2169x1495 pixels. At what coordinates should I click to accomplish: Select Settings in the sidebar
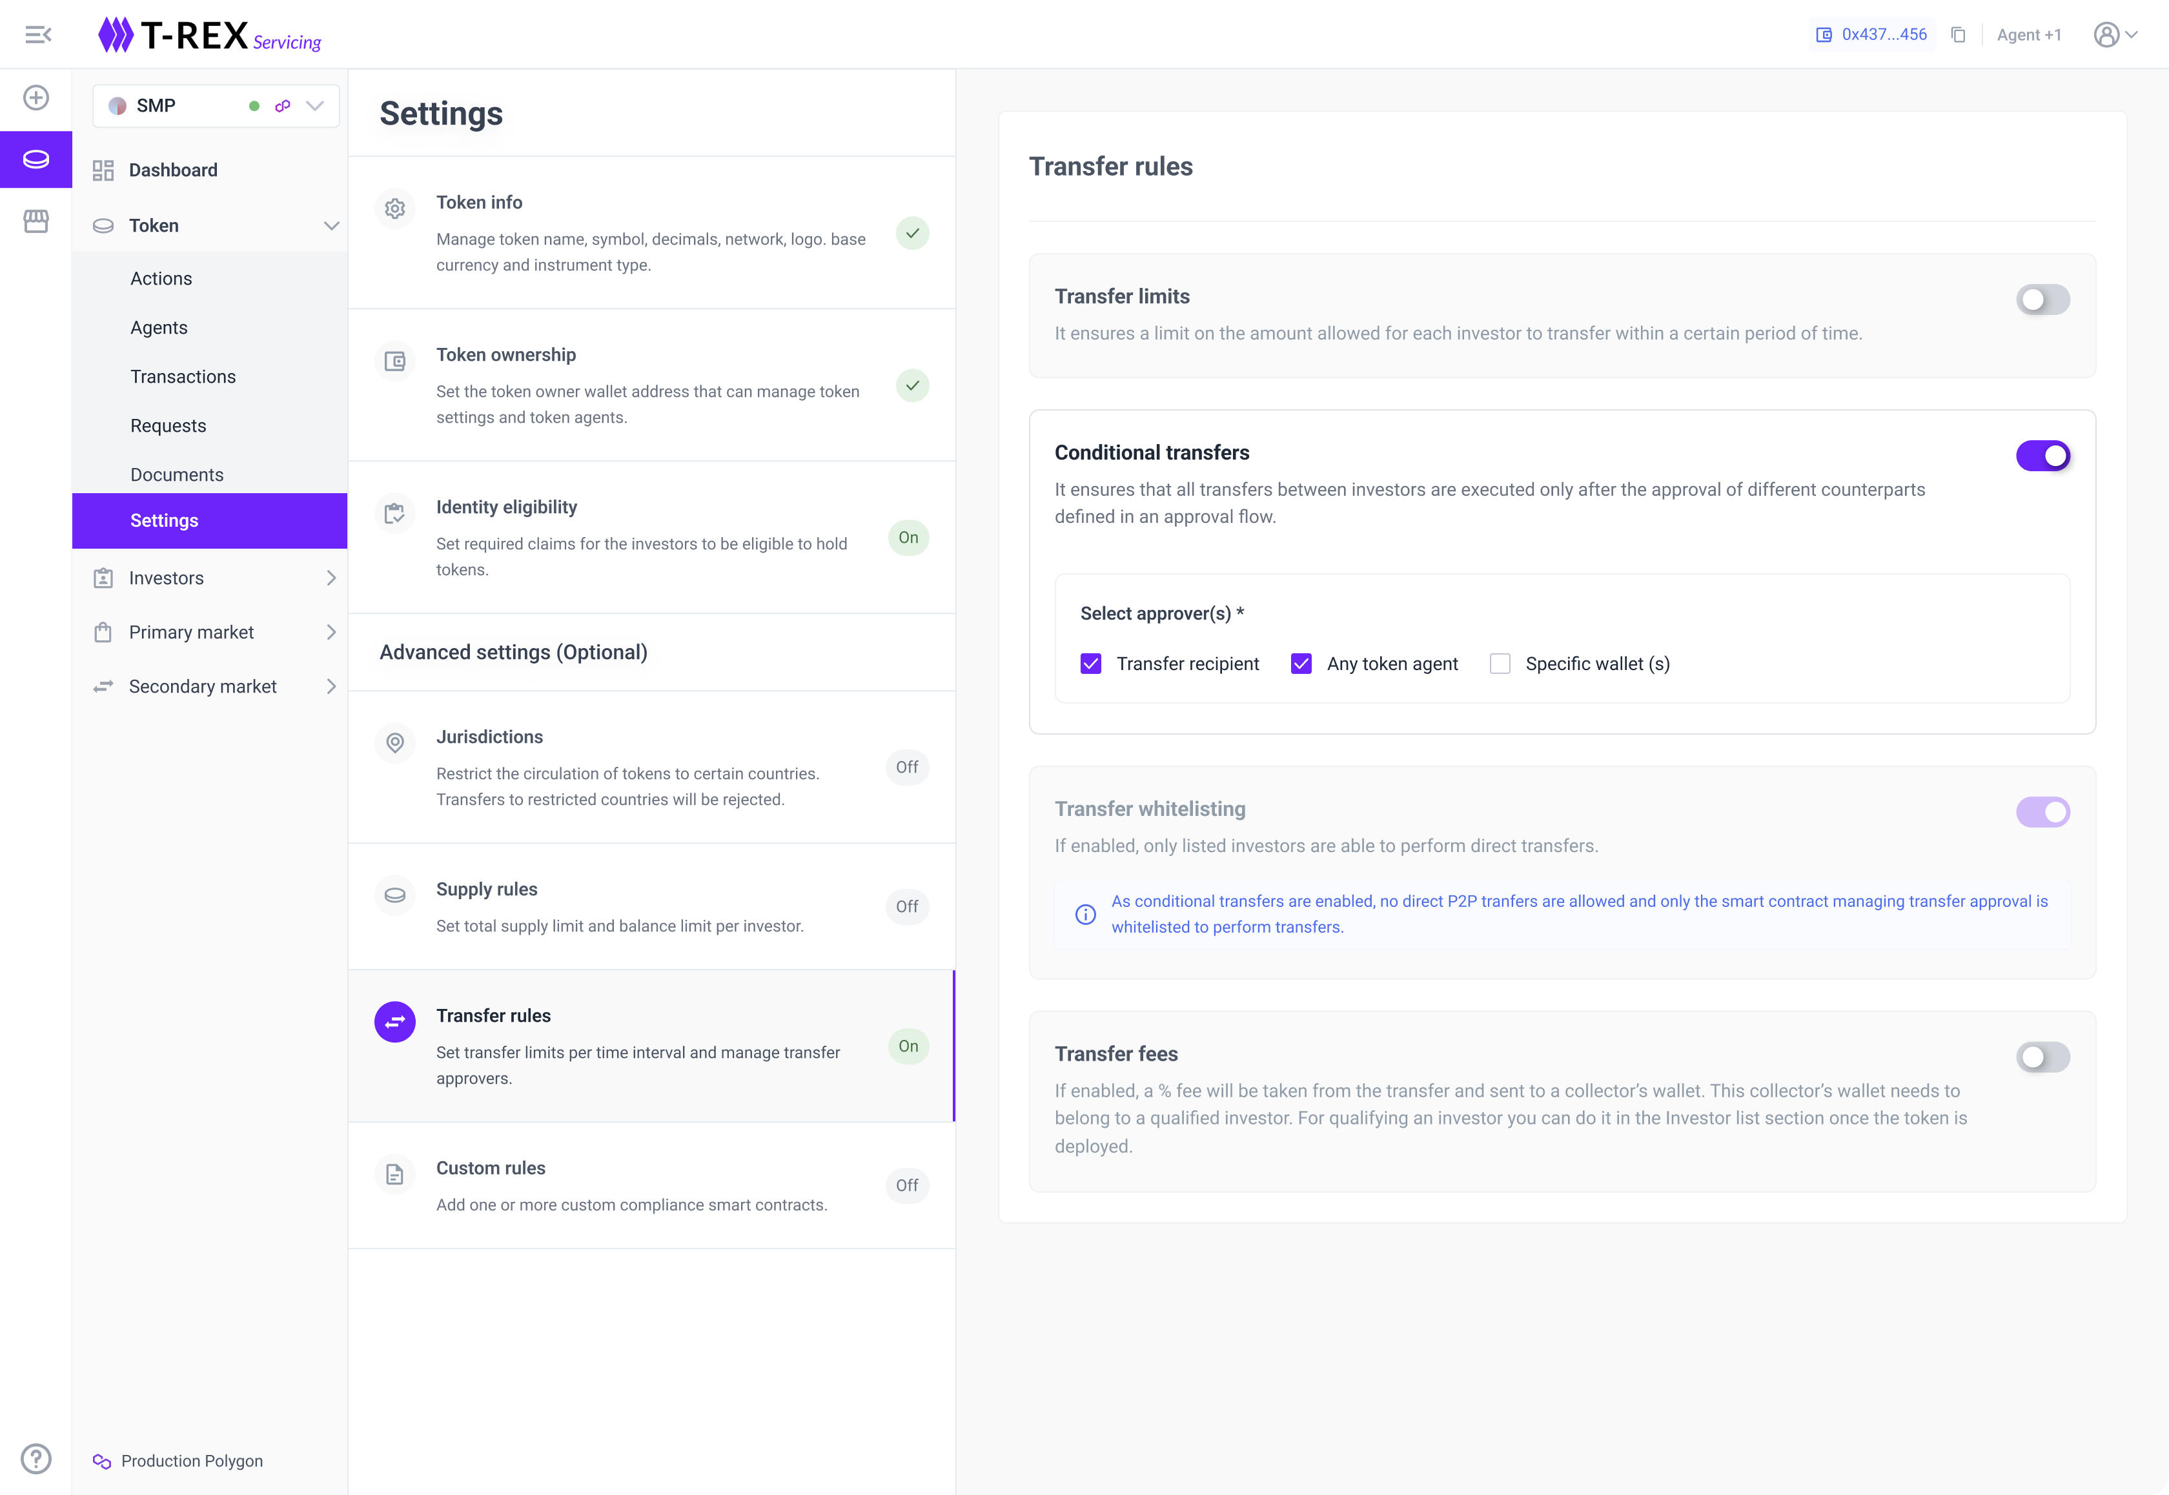pyautogui.click(x=210, y=521)
